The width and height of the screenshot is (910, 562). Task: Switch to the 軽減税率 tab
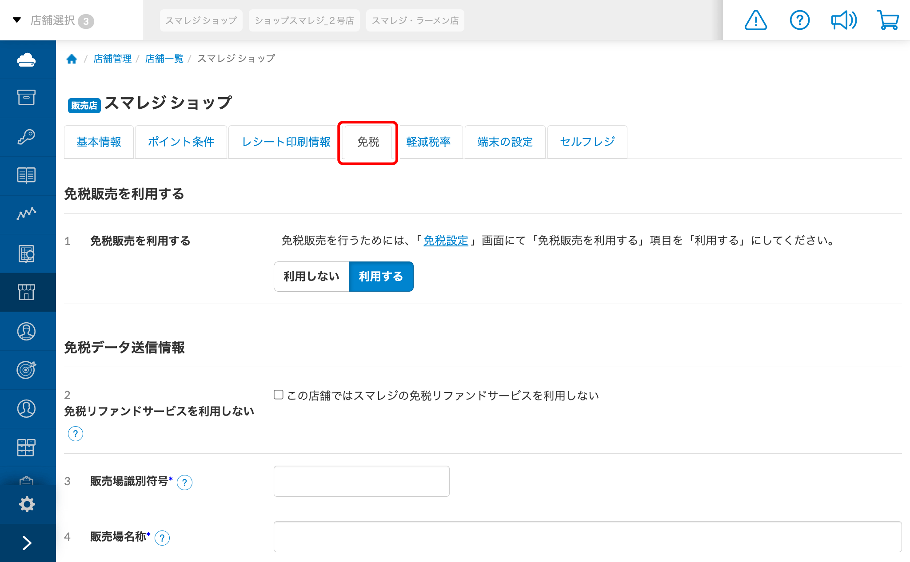(428, 142)
